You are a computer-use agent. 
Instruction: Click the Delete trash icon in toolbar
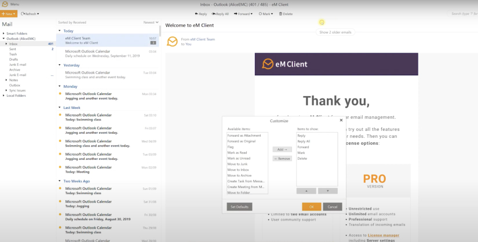(281, 14)
